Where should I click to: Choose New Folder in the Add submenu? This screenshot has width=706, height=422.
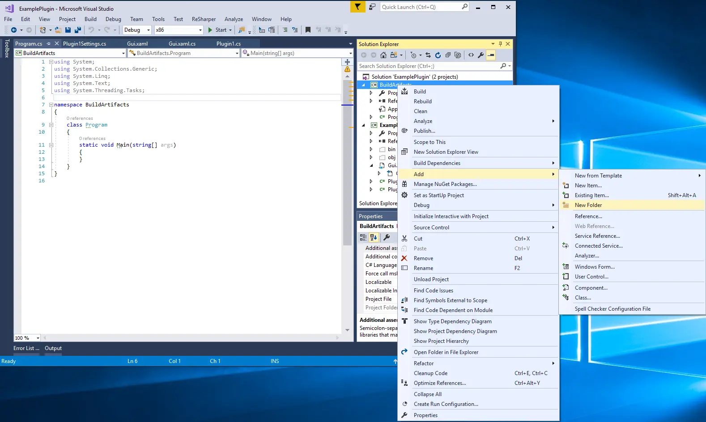click(x=632, y=205)
